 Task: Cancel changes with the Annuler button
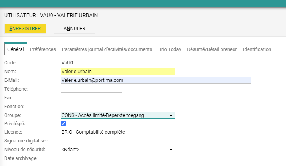75,29
